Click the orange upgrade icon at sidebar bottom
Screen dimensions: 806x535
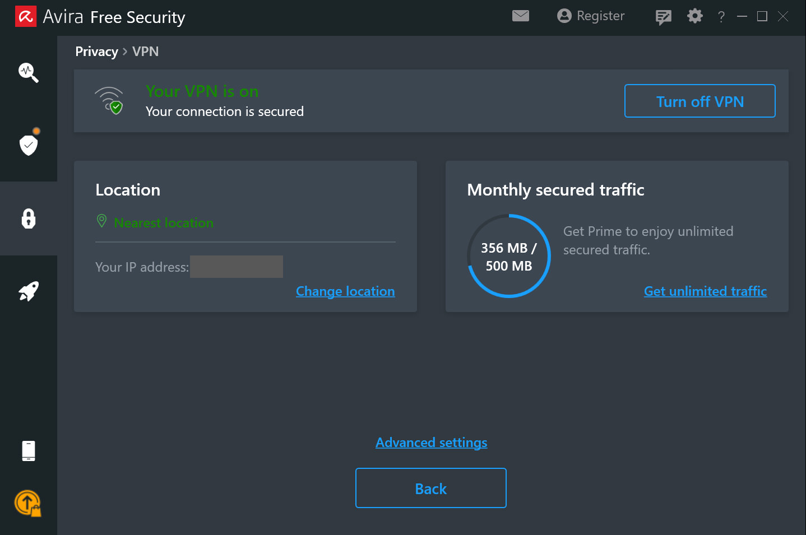[x=28, y=504]
